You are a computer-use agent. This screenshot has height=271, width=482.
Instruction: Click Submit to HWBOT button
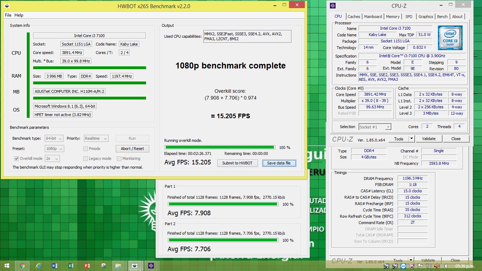[x=237, y=163]
